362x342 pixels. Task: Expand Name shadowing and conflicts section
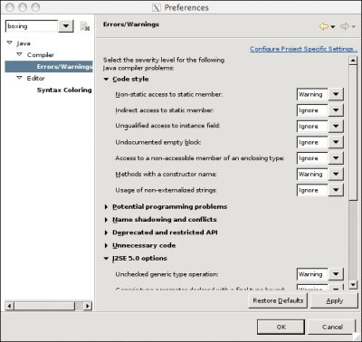[x=106, y=220]
